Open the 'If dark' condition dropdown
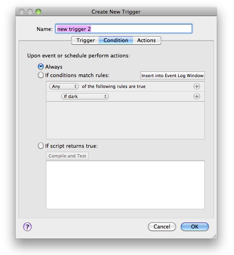Screen dimensions: 234x255 [x=85, y=96]
